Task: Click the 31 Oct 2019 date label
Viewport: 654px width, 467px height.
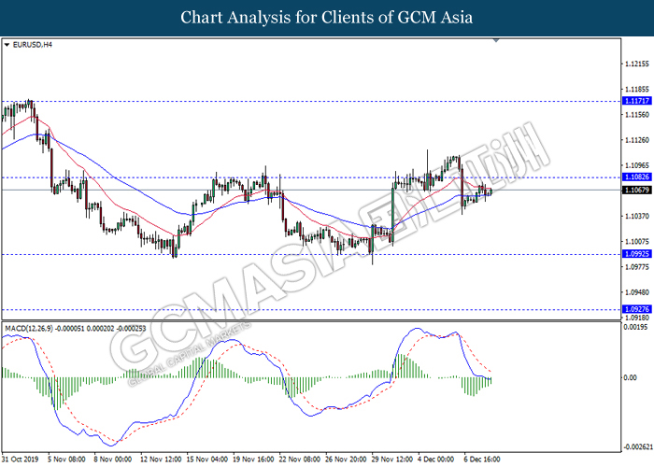Action: click(20, 460)
